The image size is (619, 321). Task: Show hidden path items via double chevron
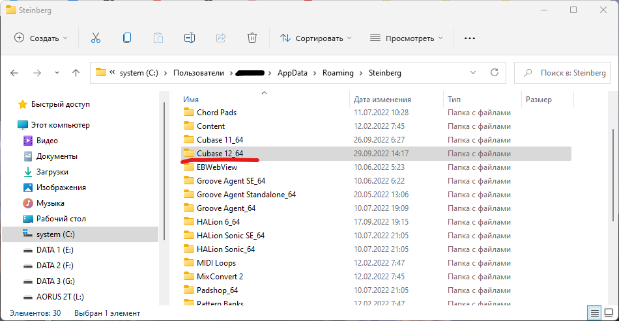click(112, 72)
